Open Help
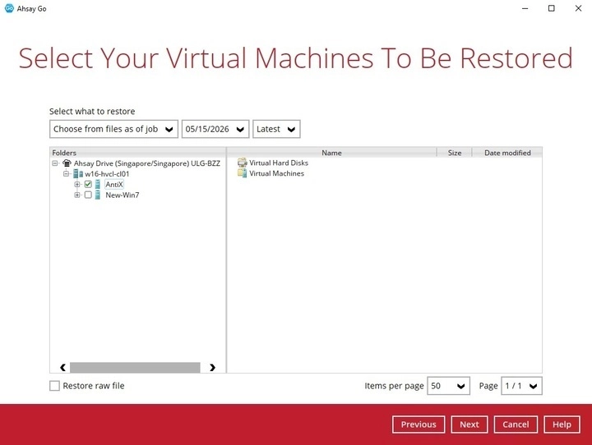The width and height of the screenshot is (592, 445). pos(562,424)
